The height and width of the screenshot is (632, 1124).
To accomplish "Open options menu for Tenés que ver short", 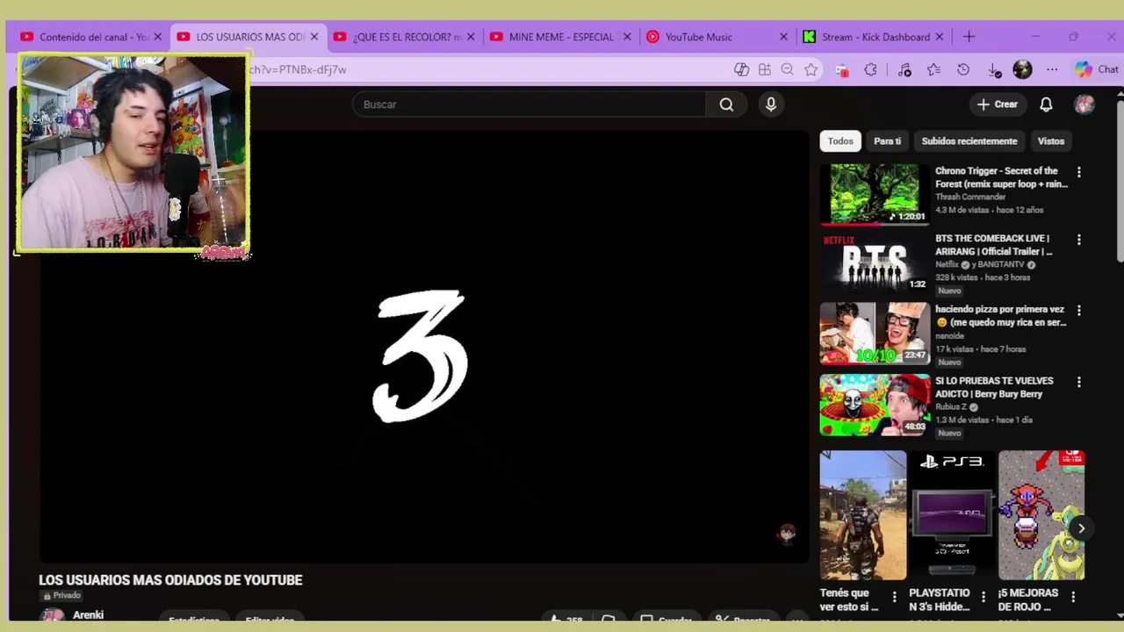I will [x=895, y=597].
